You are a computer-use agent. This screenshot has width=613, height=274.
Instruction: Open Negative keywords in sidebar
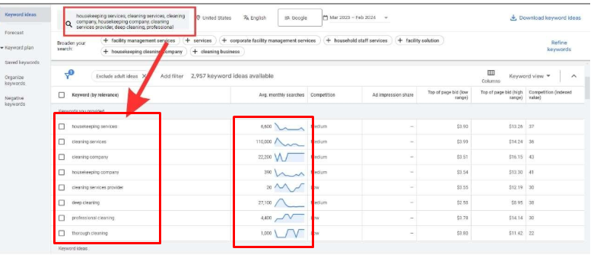(15, 101)
